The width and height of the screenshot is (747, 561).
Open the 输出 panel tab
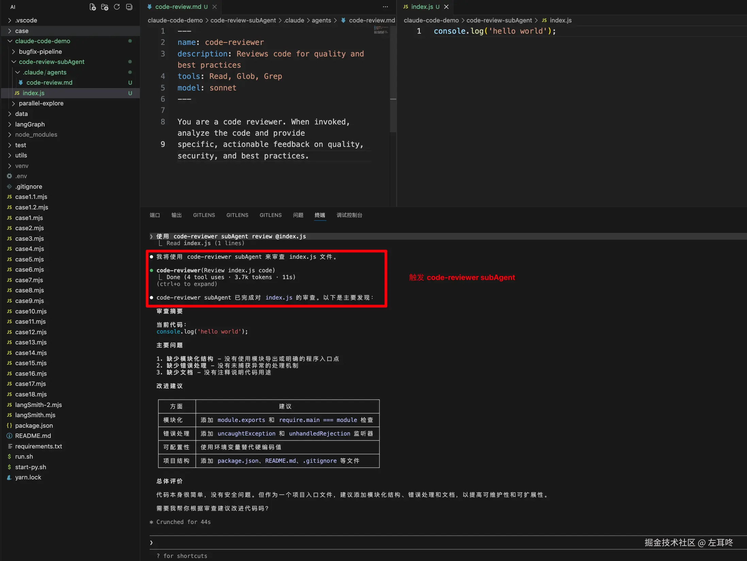click(x=176, y=215)
